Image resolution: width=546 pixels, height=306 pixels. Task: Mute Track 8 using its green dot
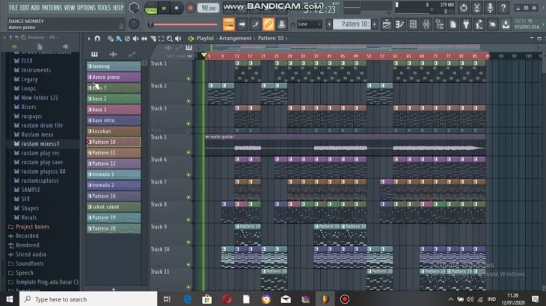[x=188, y=219]
